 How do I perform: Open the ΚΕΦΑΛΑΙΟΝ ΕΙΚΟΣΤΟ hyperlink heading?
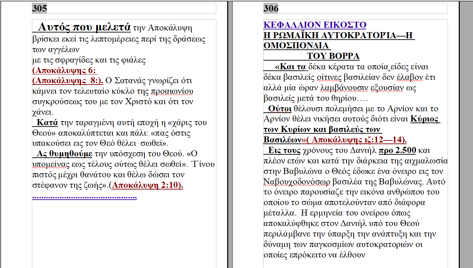pyautogui.click(x=315, y=25)
